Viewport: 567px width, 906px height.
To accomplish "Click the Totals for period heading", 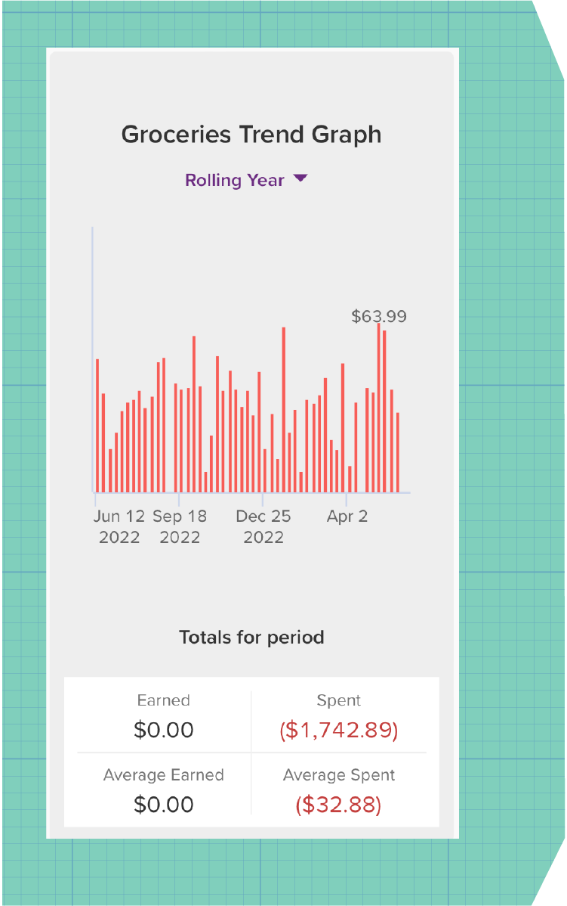I will point(251,638).
